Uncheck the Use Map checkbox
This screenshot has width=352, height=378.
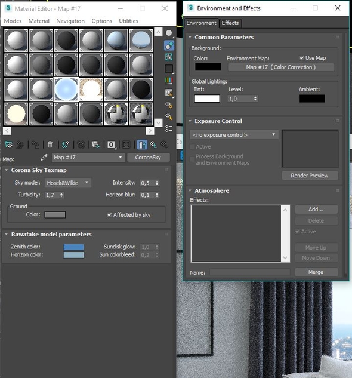click(302, 58)
